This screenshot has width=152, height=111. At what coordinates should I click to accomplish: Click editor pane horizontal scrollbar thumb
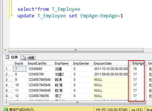pyautogui.click(x=76, y=50)
